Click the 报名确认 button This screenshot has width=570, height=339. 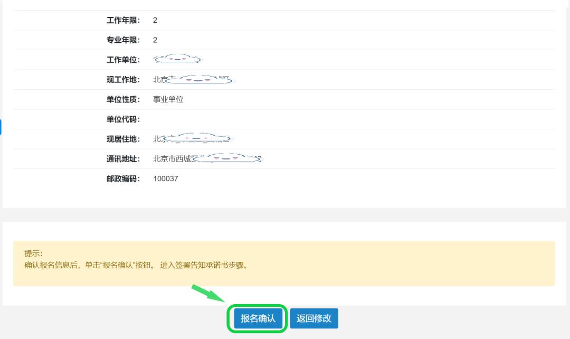tap(258, 318)
